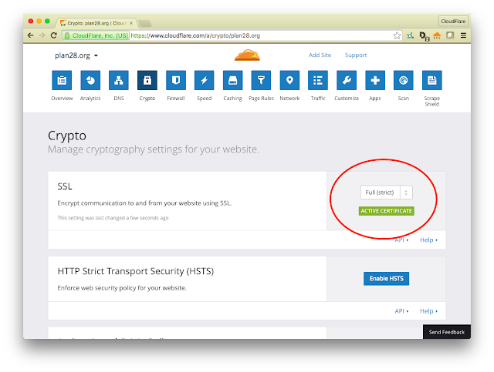Open the Analytics pie chart icon
The width and height of the screenshot is (494, 372).
(x=90, y=81)
